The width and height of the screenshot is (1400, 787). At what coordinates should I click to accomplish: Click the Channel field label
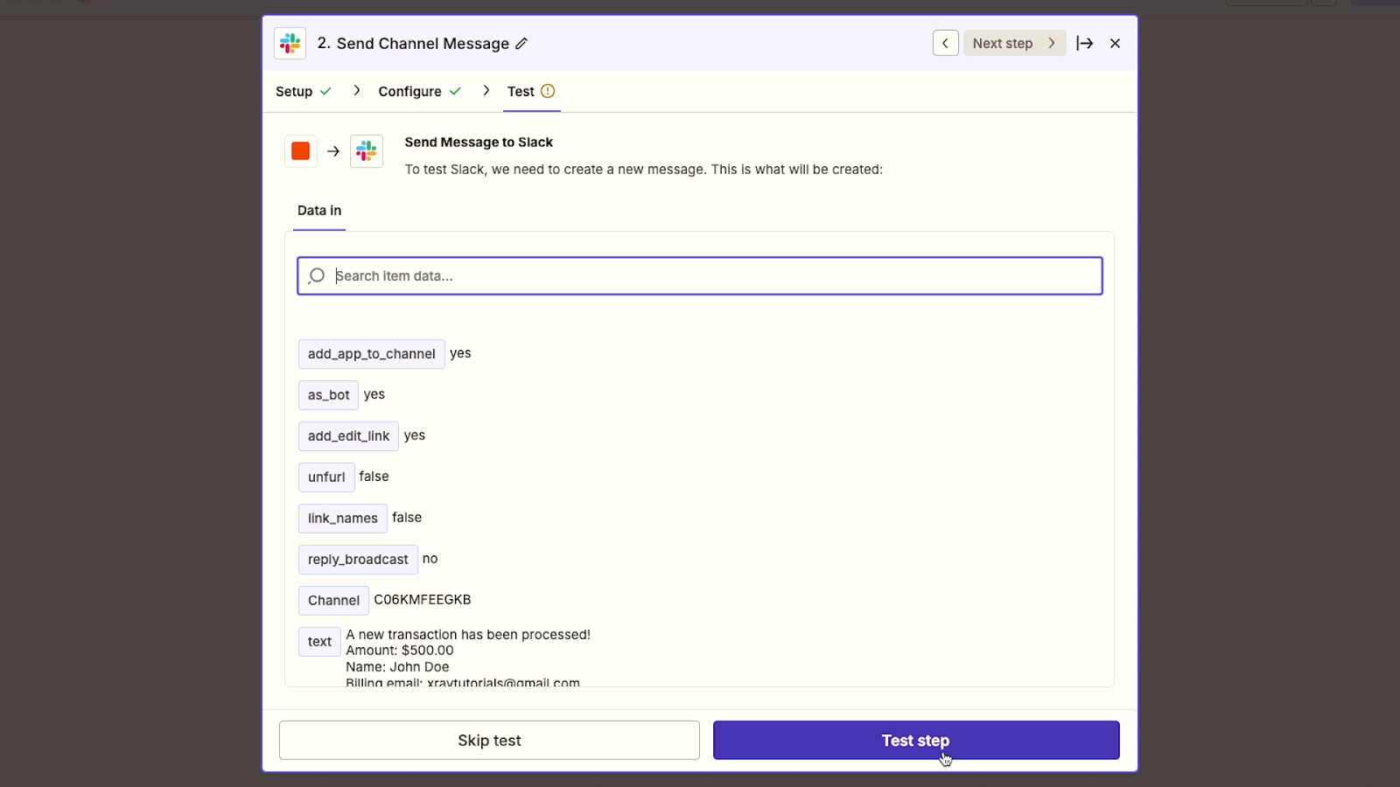coord(333,601)
